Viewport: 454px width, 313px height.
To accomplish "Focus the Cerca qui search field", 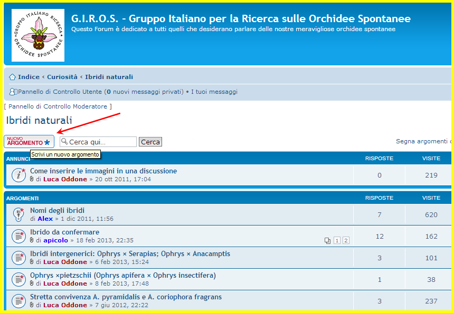I will pyautogui.click(x=98, y=142).
